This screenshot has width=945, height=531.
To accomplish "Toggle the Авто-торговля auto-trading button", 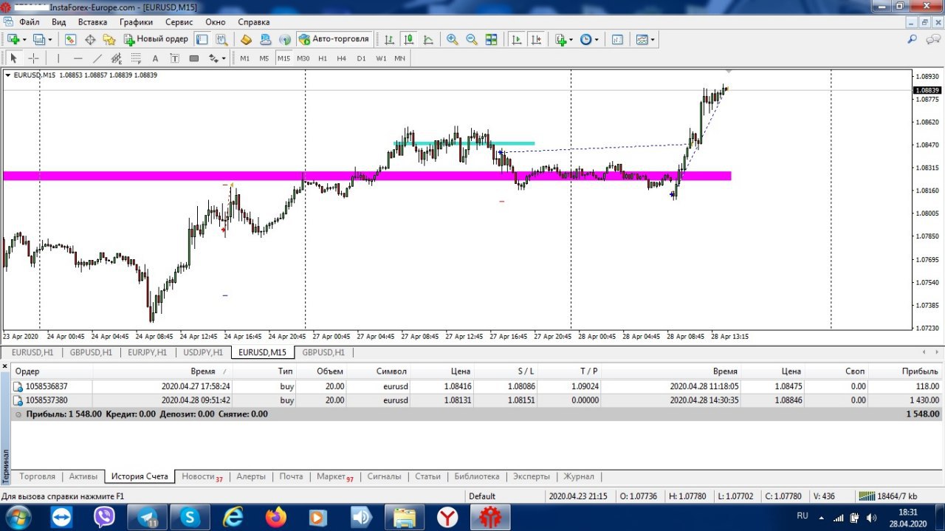I will 334,39.
